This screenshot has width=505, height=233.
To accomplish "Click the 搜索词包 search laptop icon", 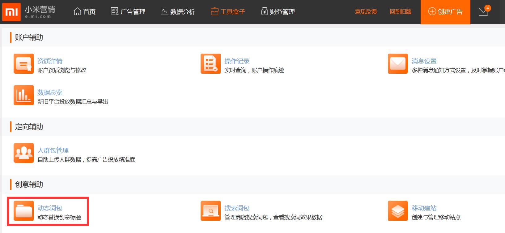I will pyautogui.click(x=210, y=211).
